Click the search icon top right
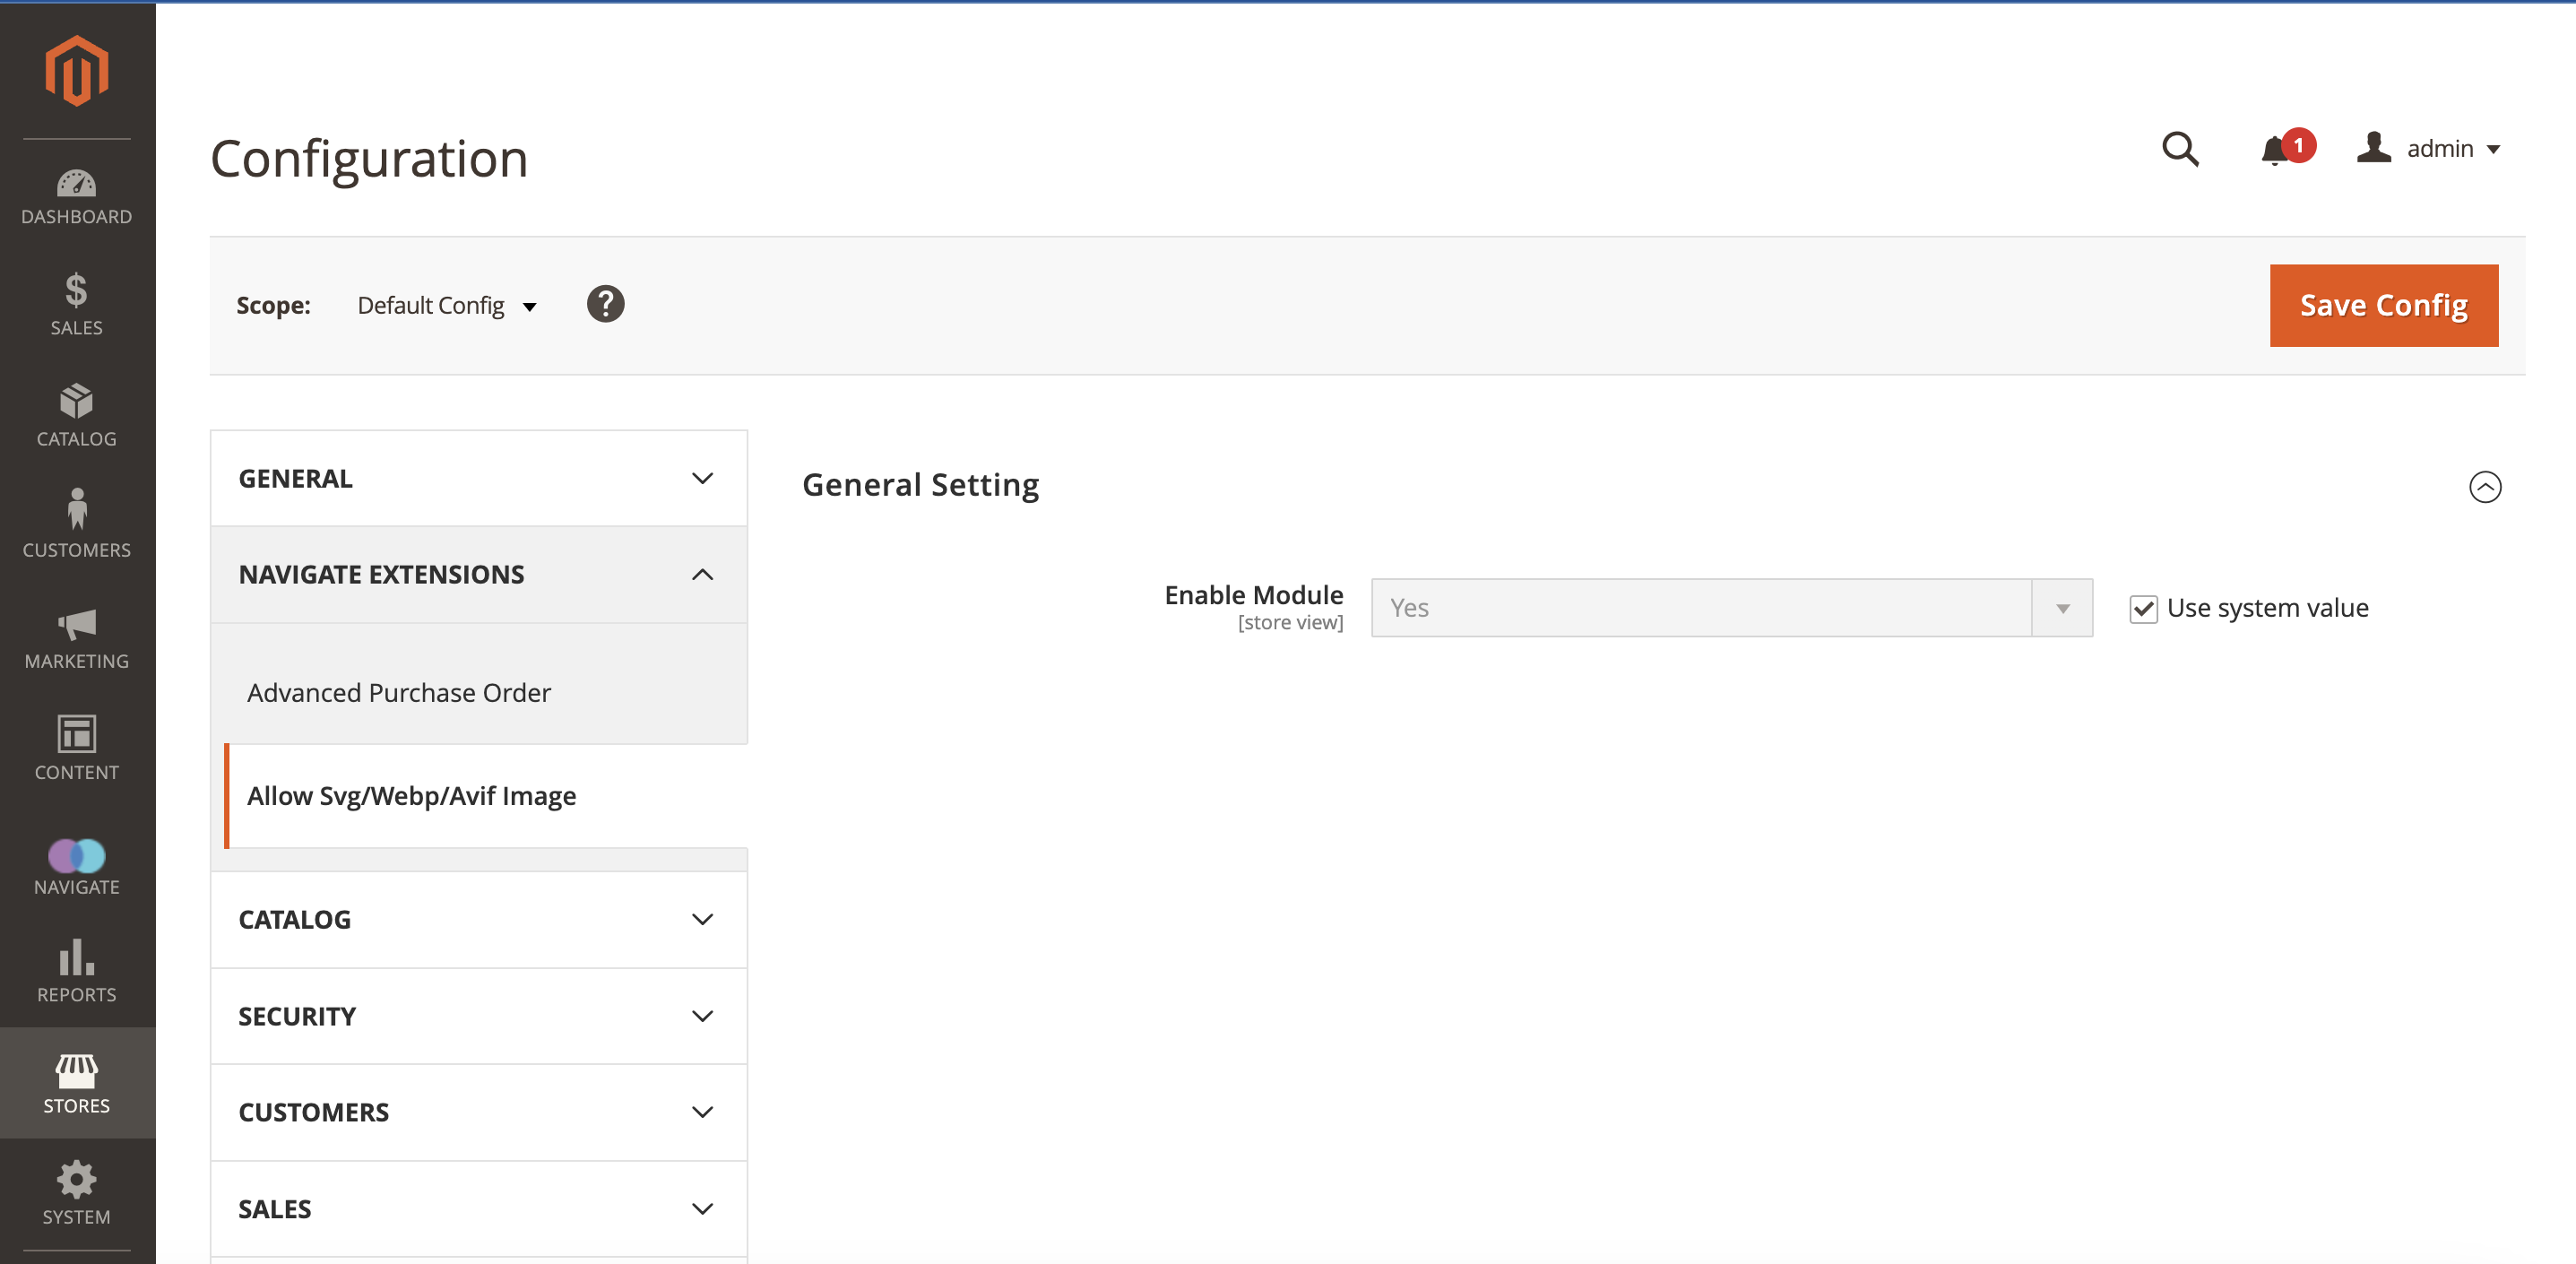 [x=2180, y=148]
